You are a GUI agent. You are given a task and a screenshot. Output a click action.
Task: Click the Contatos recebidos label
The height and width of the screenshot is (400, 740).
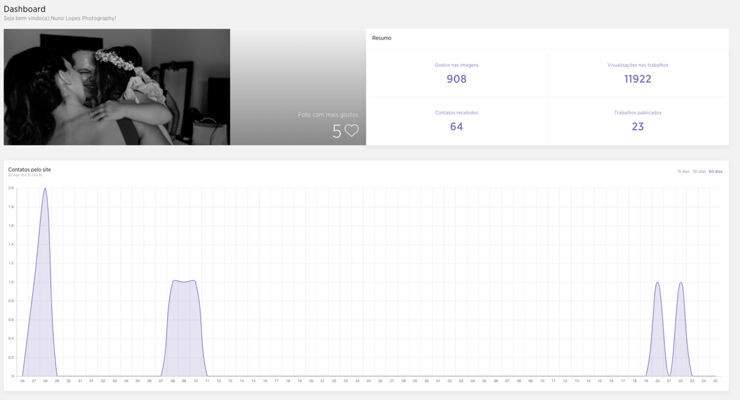pyautogui.click(x=456, y=112)
